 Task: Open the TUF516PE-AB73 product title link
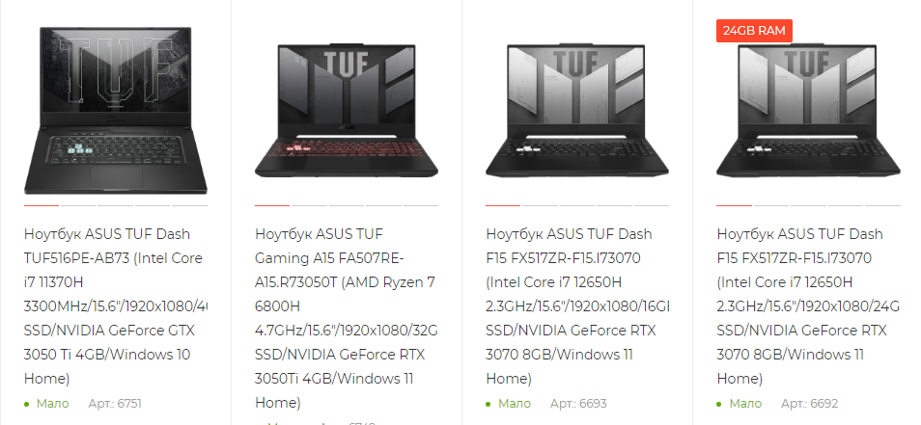(116, 306)
